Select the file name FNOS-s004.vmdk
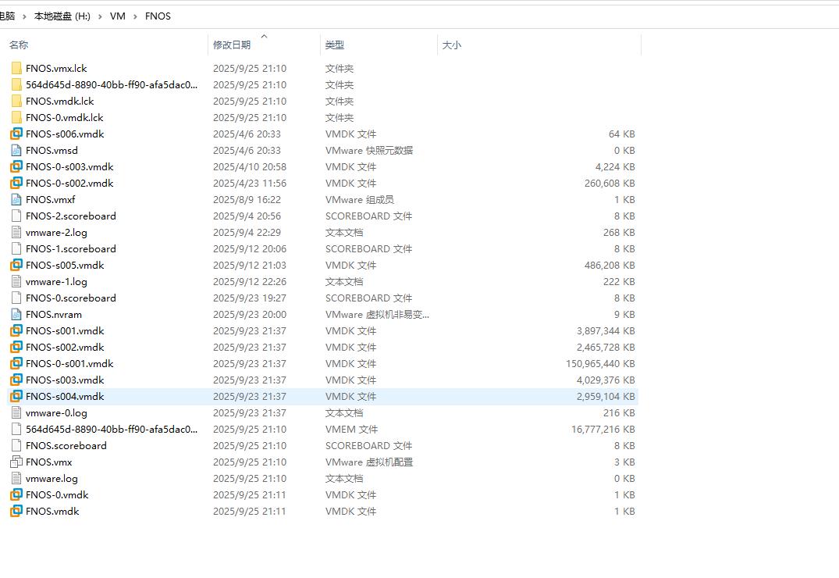Viewport: 839px width, 578px height. tap(65, 397)
